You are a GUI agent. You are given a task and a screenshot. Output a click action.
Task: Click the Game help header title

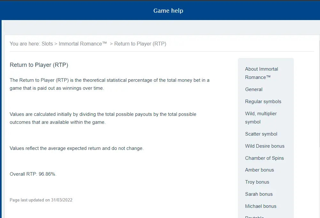point(168,11)
